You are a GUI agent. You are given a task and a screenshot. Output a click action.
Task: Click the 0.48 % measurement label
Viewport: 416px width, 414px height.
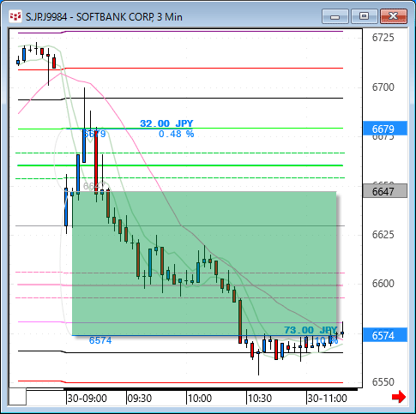176,134
